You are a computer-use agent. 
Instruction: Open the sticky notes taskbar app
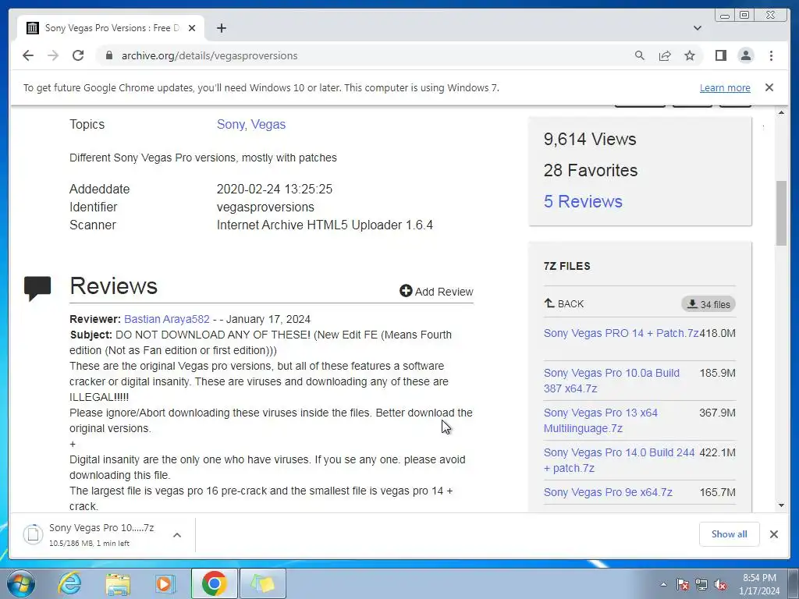coord(263,583)
